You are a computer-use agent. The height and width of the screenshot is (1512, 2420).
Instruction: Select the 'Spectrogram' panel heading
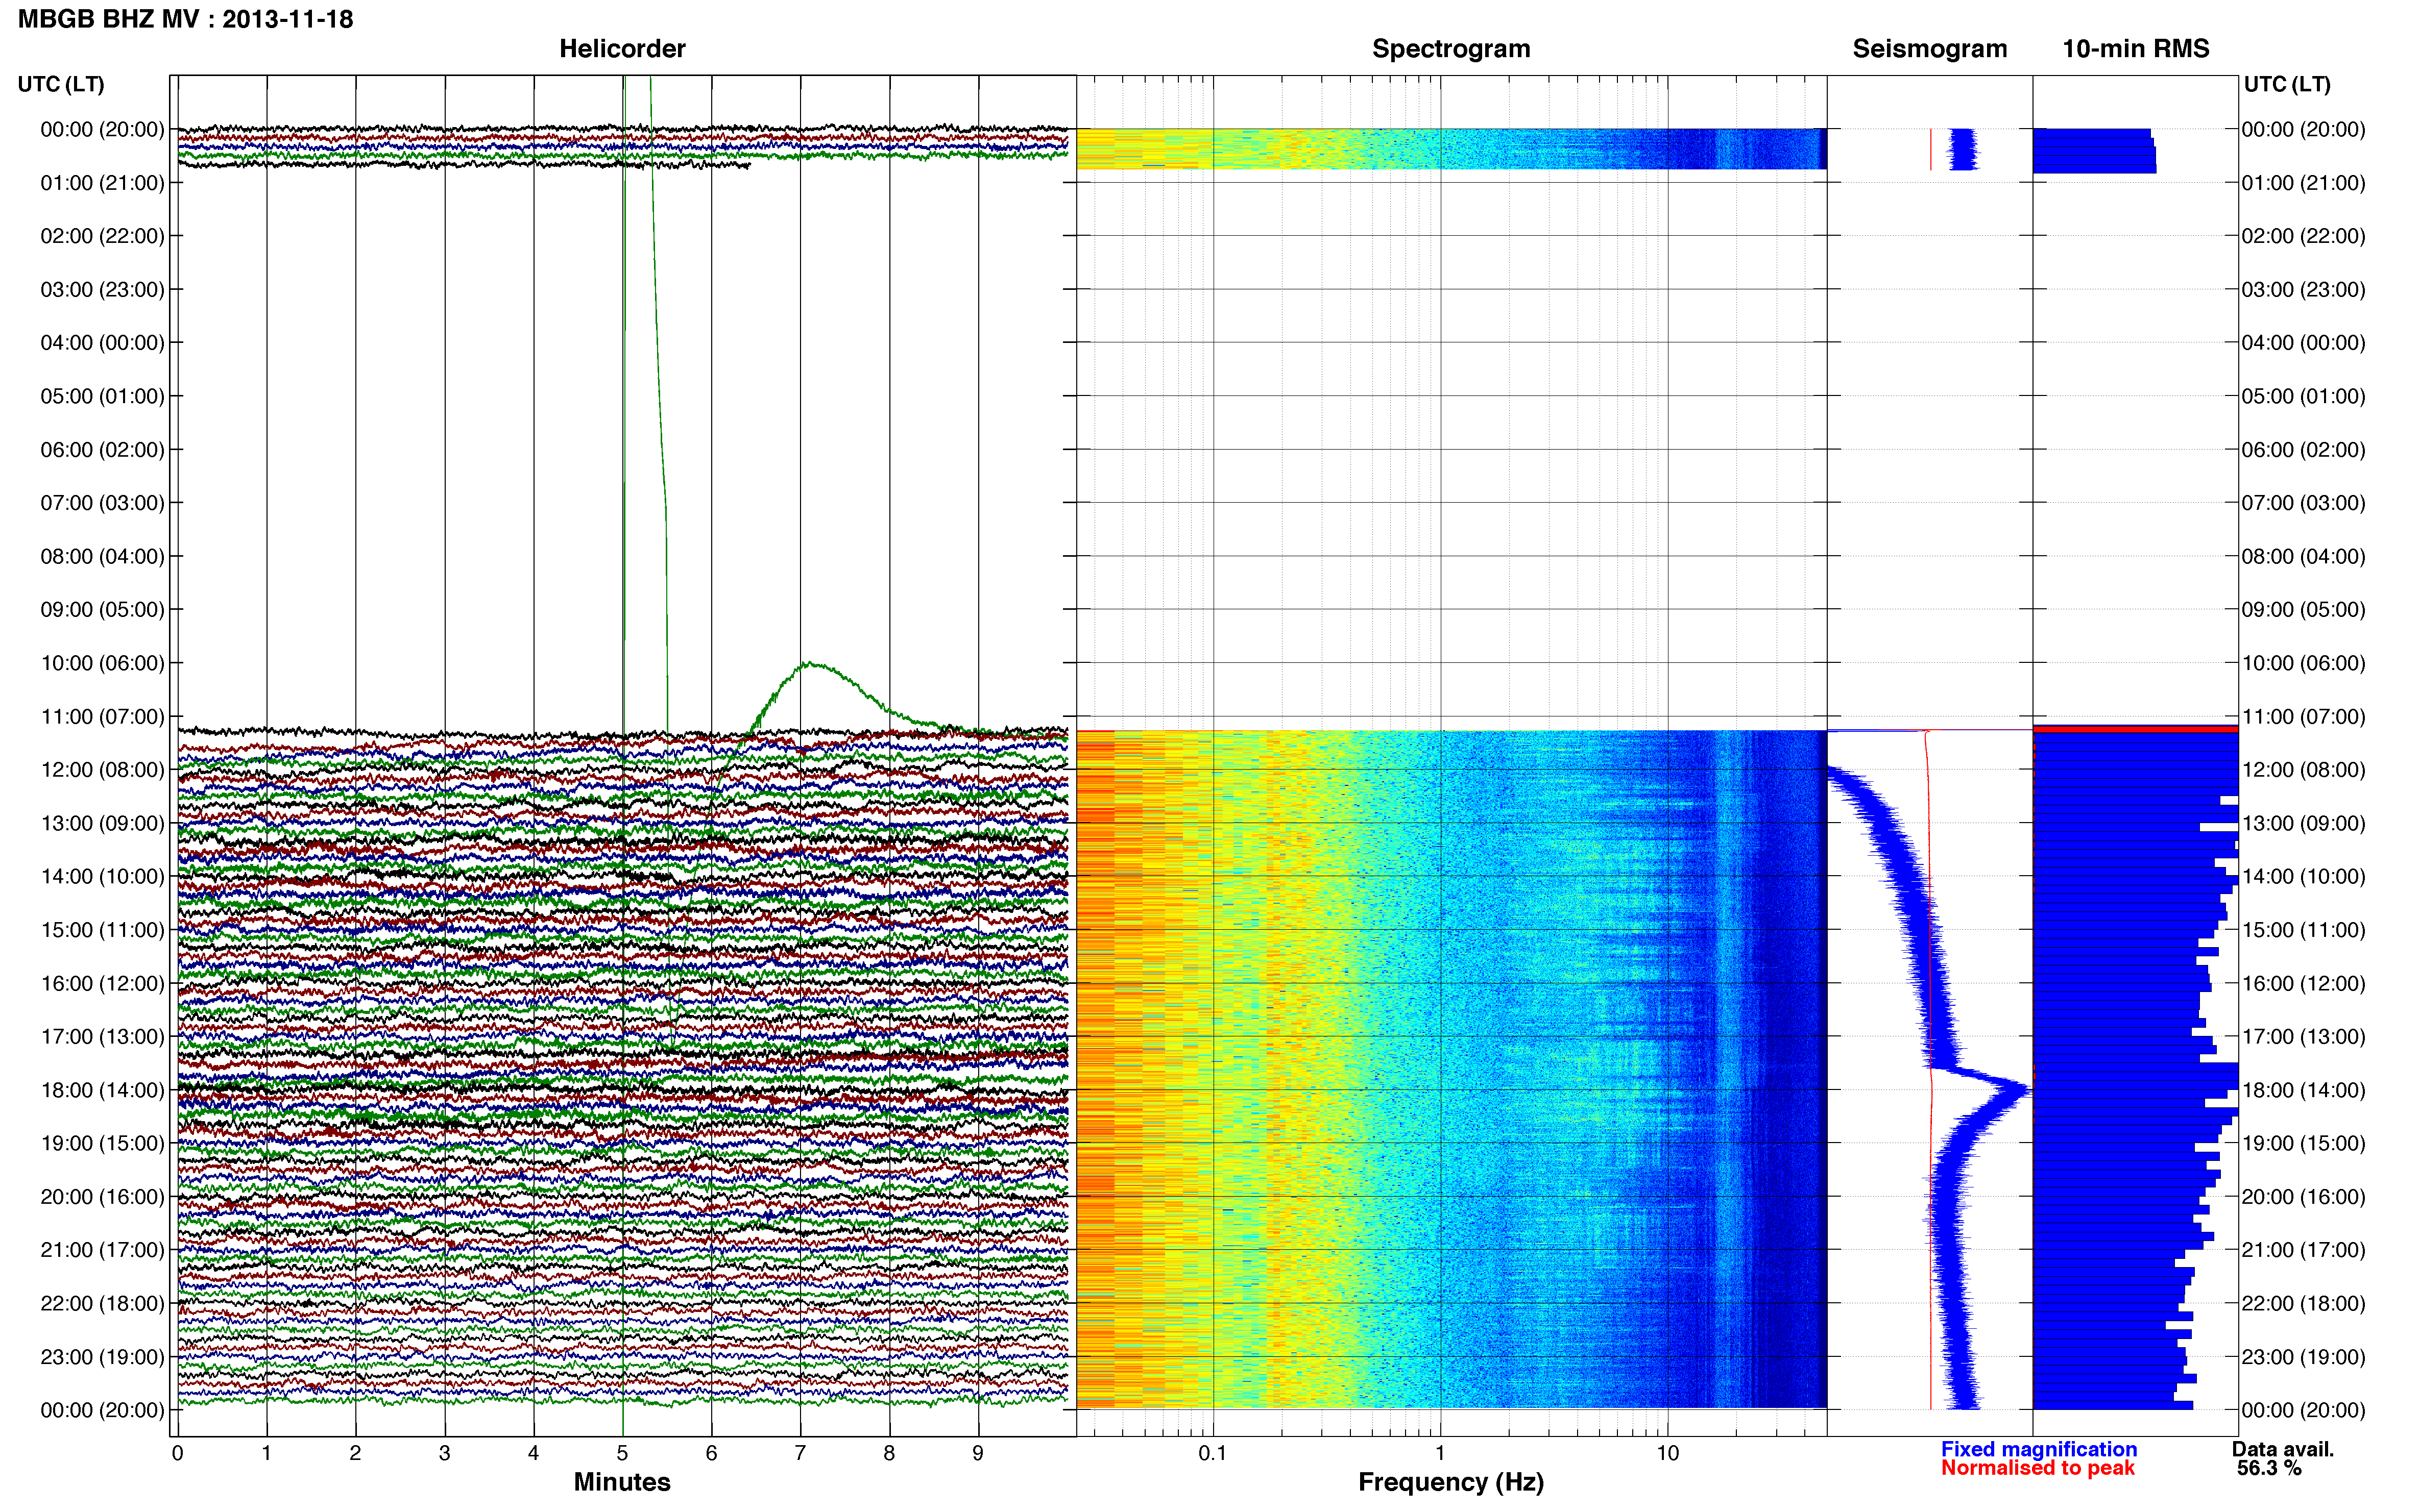click(1450, 48)
